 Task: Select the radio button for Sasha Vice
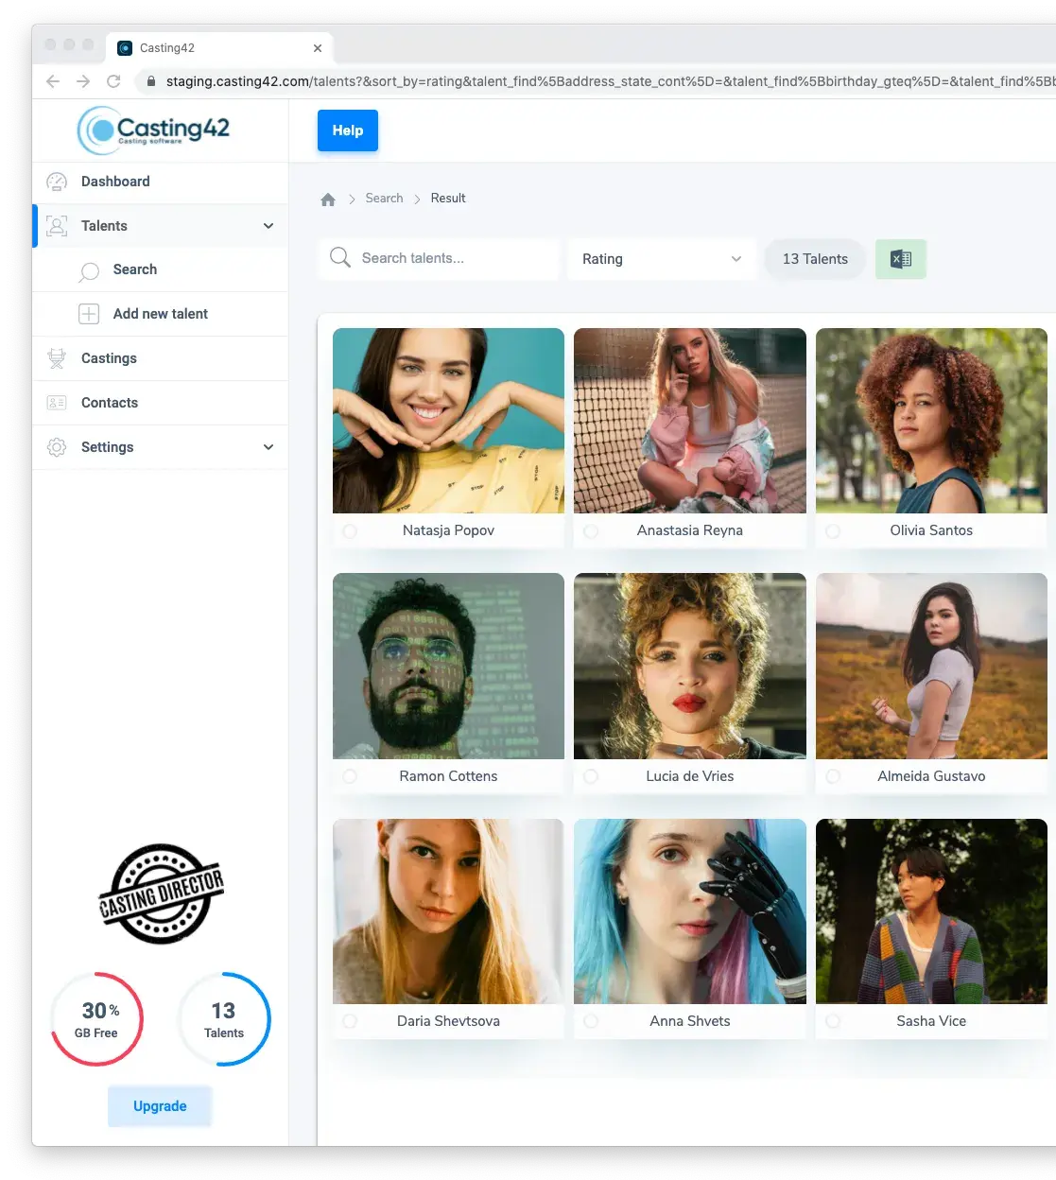point(833,1021)
